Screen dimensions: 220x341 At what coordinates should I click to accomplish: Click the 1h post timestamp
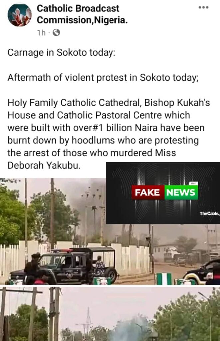point(41,33)
